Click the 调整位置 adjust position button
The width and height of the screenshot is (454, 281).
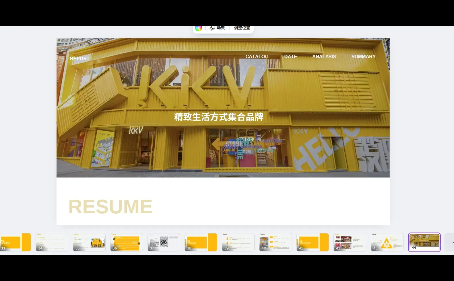242,28
